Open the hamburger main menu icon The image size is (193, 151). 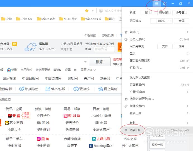[156, 3]
